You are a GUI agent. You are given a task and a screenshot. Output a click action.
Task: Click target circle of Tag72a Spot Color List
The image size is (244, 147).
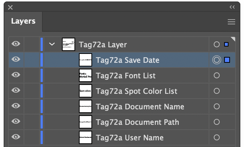217,91
